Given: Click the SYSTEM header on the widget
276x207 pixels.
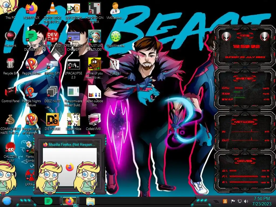Looking at the screenshot, I should (x=245, y=78).
